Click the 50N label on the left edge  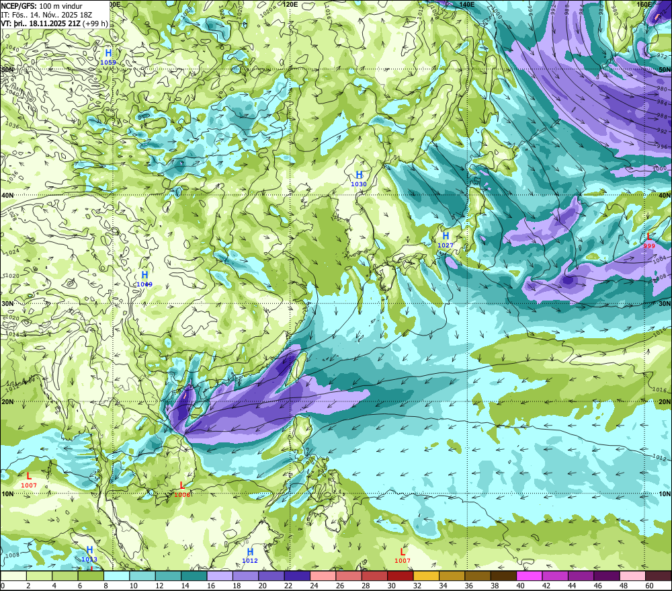7,69
